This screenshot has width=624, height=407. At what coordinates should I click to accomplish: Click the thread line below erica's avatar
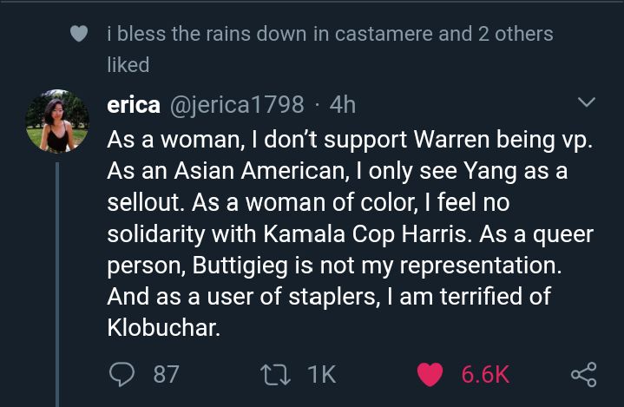pyautogui.click(x=57, y=278)
